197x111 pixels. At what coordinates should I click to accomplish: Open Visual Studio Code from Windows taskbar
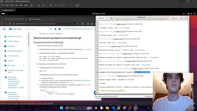click(x=113, y=108)
